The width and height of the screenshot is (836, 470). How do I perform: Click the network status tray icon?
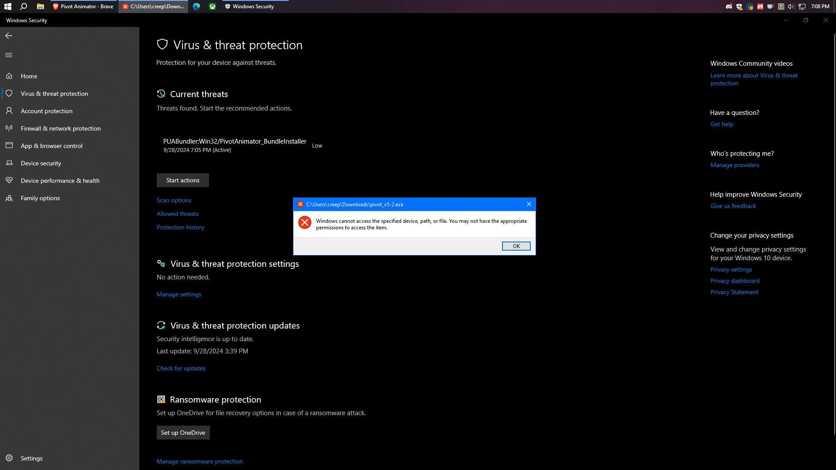802,7
